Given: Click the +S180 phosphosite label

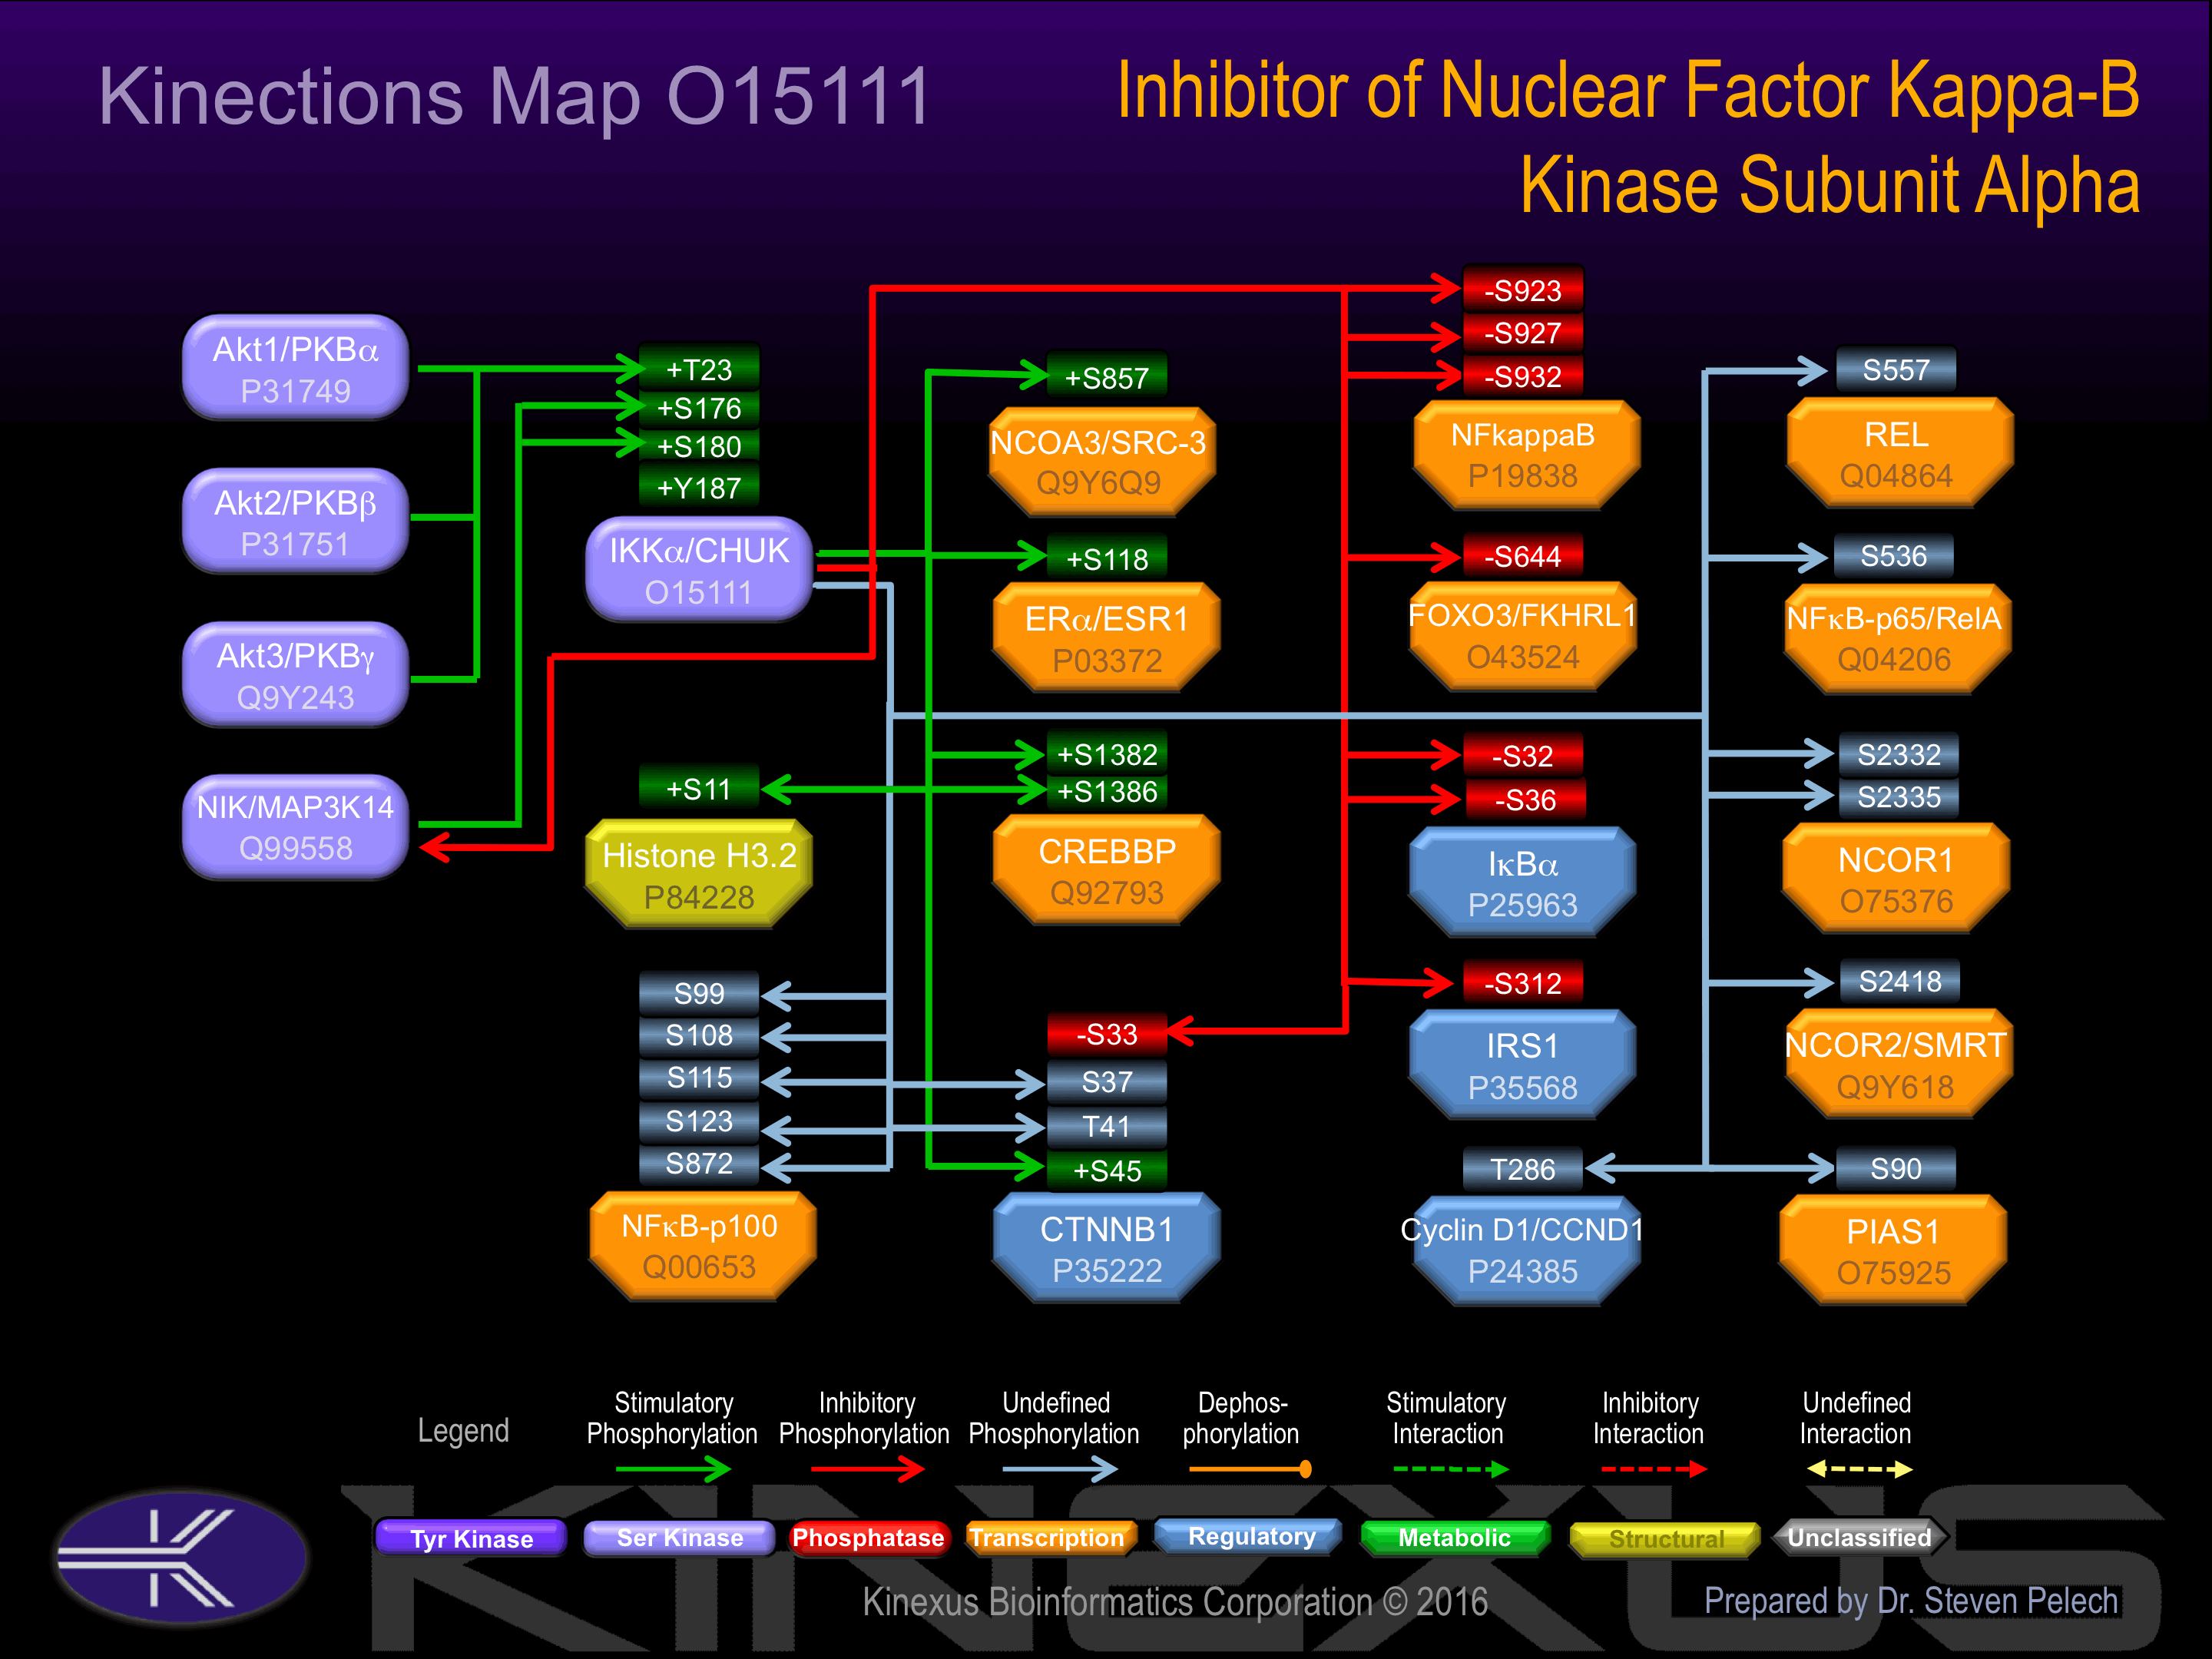Looking at the screenshot, I should [x=699, y=446].
